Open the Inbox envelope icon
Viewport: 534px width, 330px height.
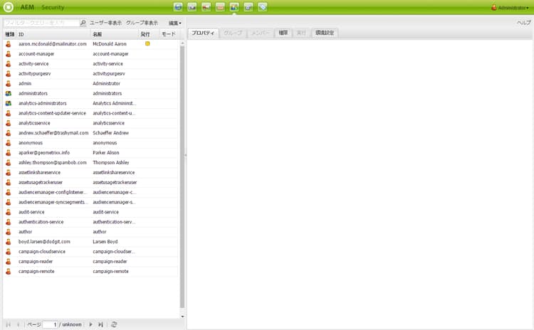click(x=220, y=7)
